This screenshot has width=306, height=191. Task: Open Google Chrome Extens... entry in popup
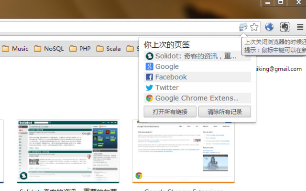click(197, 98)
